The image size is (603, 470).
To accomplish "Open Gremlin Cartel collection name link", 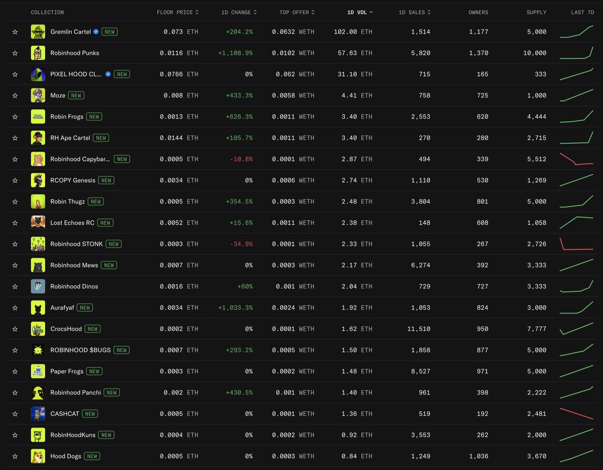I will coord(70,32).
